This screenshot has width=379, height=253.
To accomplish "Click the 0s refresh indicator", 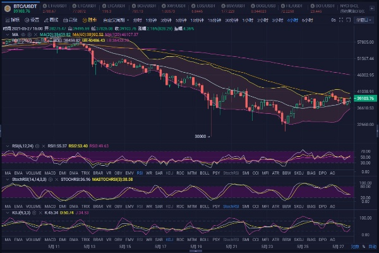I will point(334,20).
